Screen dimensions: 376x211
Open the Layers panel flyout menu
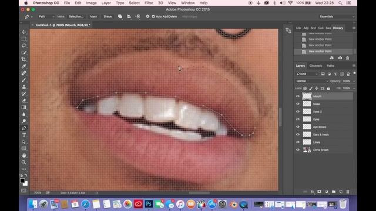(354, 66)
